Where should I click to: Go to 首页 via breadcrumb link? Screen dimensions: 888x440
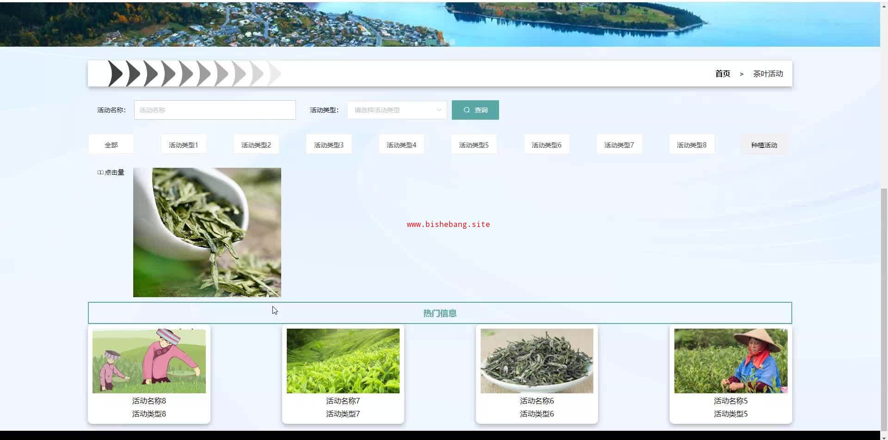pyautogui.click(x=722, y=73)
